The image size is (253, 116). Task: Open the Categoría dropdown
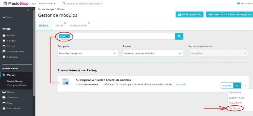click(88, 53)
